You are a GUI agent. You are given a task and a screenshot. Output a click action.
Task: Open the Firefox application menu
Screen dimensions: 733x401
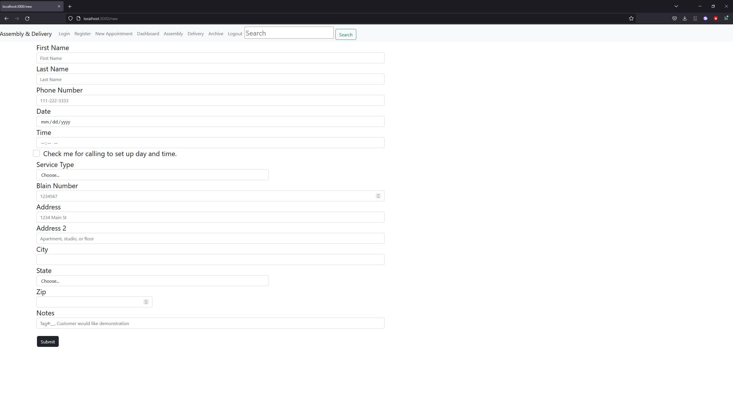coord(726,18)
